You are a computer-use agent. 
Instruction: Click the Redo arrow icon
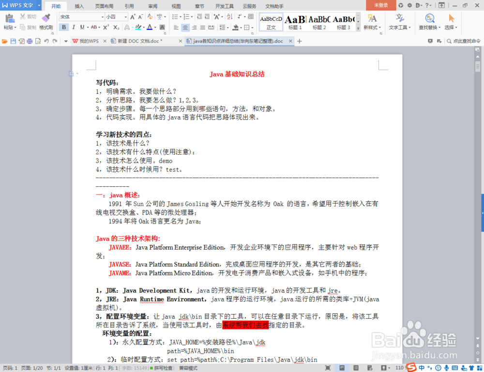point(55,41)
